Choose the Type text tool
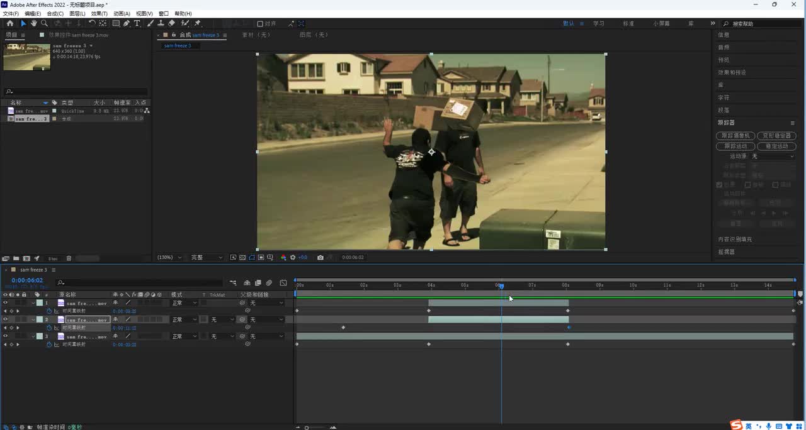806x430 pixels. coord(137,23)
